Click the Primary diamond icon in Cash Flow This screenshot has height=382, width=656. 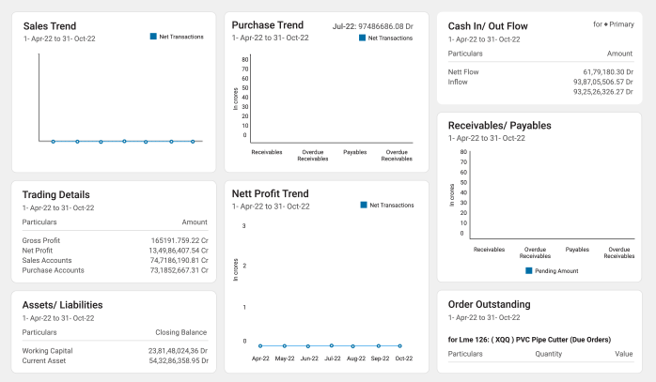click(x=608, y=23)
